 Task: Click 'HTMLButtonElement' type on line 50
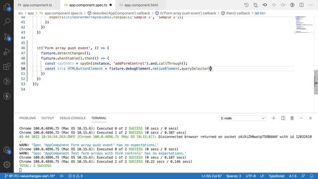[x=85, y=69]
